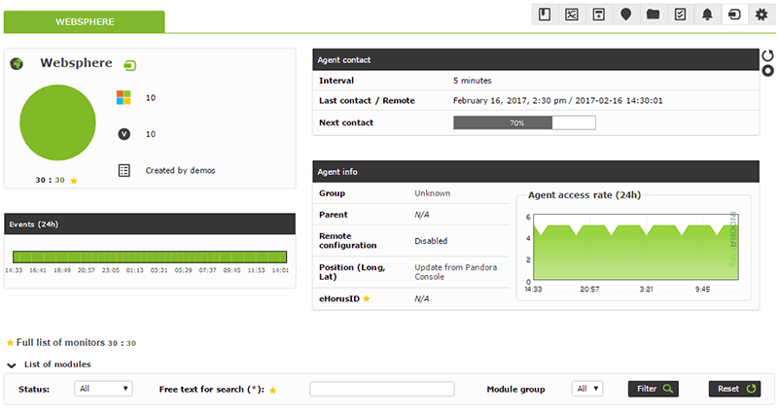
Task: Click the Events (24h) panel header
Action: coord(150,224)
